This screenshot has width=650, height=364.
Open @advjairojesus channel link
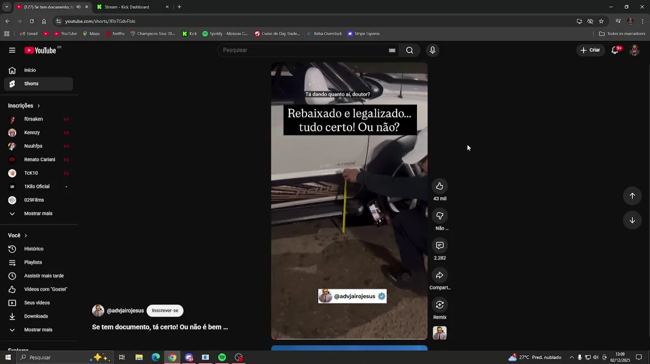coord(125,310)
